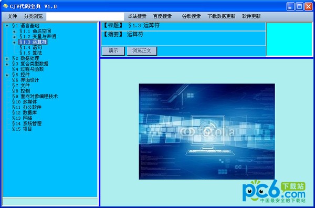315x208 pixels.
Task: Select §1.2 变量与声明 tree item
Action: tap(38, 37)
